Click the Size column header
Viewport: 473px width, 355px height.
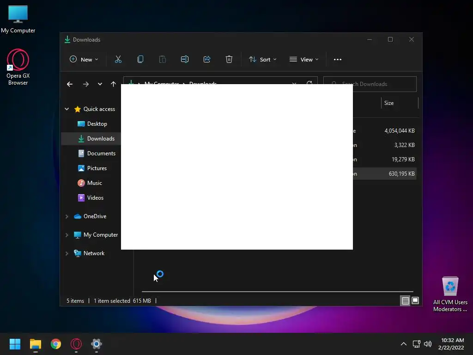pyautogui.click(x=400, y=103)
